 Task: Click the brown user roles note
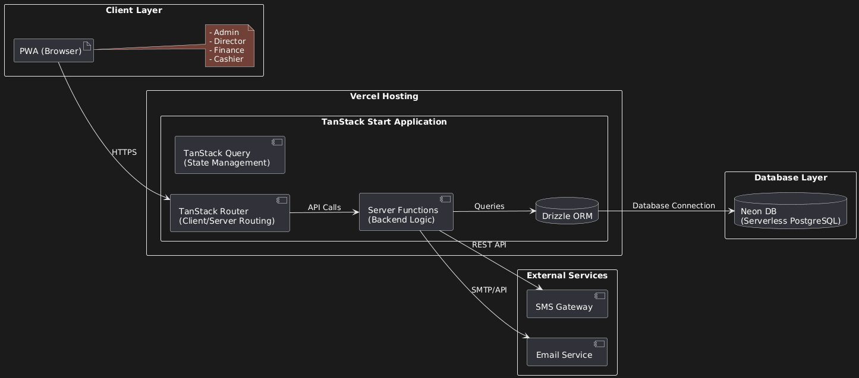click(229, 46)
